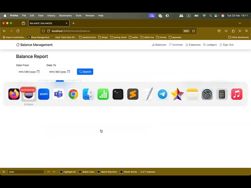Open the extensions puzzle icon
The image size is (251, 188).
coord(233,31)
